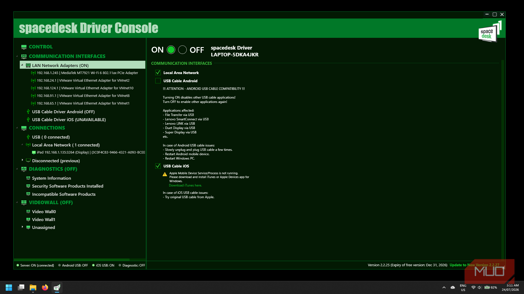Click the Disconnected (previous) monitor icon
Viewport: 524px width, 294px height.
point(28,160)
